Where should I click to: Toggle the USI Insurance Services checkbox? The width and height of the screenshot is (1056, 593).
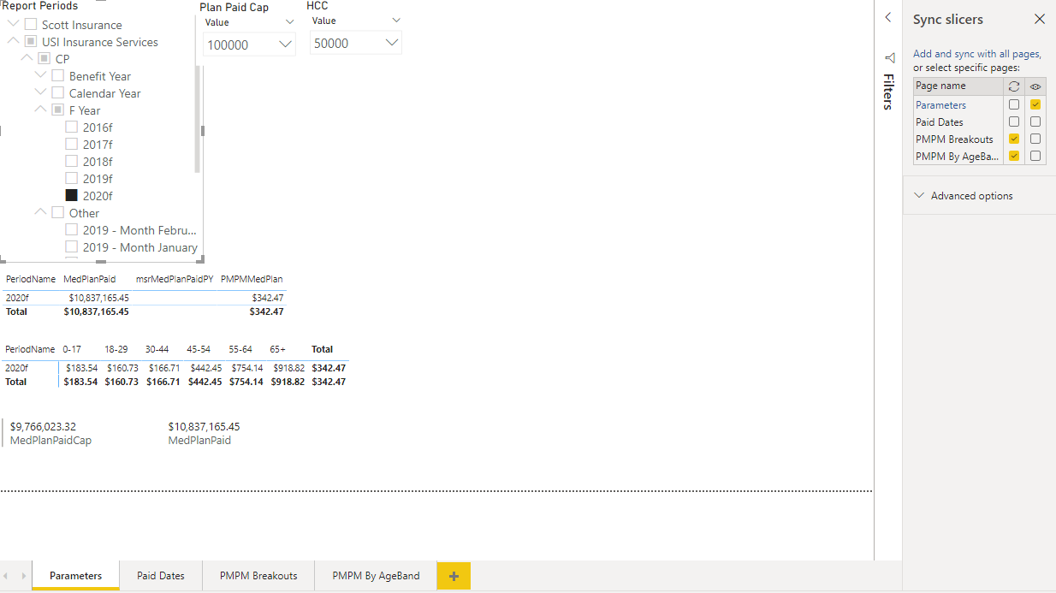click(31, 41)
